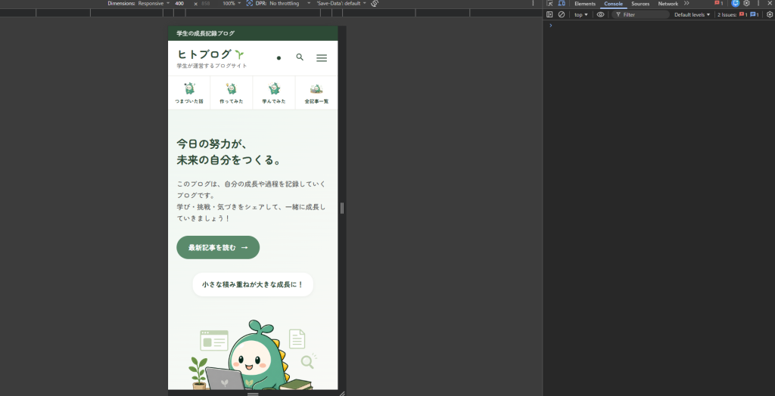
Task: Switch to the Console tab
Action: pyautogui.click(x=613, y=4)
